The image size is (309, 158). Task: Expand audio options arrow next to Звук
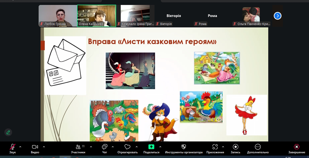(x=20, y=147)
